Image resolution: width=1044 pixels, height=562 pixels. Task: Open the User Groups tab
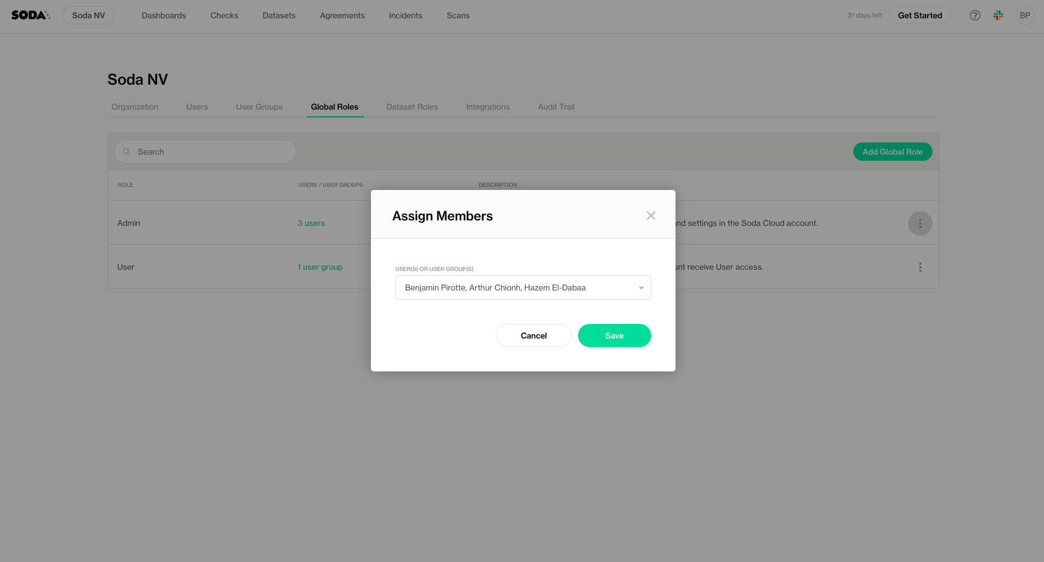(259, 107)
